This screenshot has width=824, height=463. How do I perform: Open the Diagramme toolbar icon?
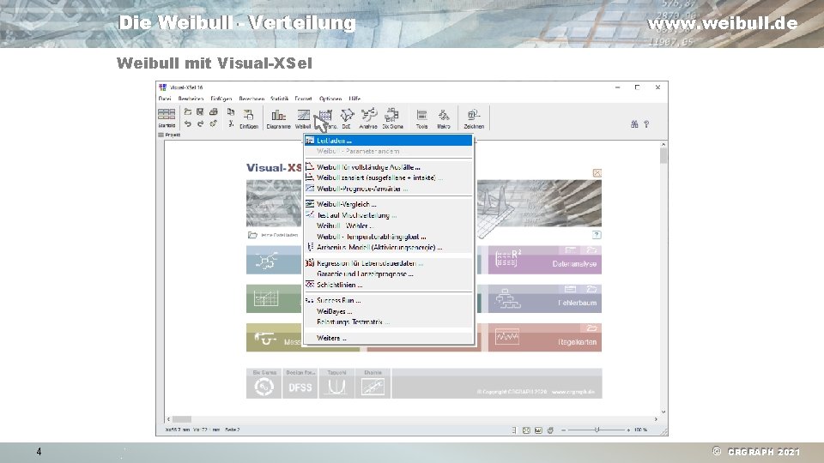[278, 118]
